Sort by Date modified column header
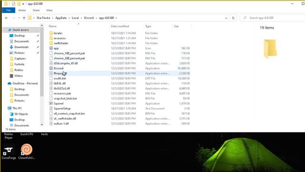305x172 pixels. 120,26
